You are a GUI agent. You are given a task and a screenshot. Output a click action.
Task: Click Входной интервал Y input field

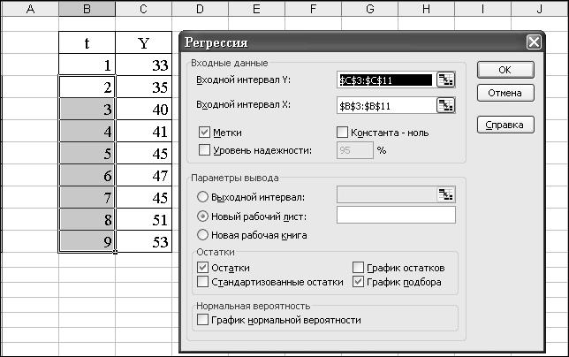[x=386, y=80]
